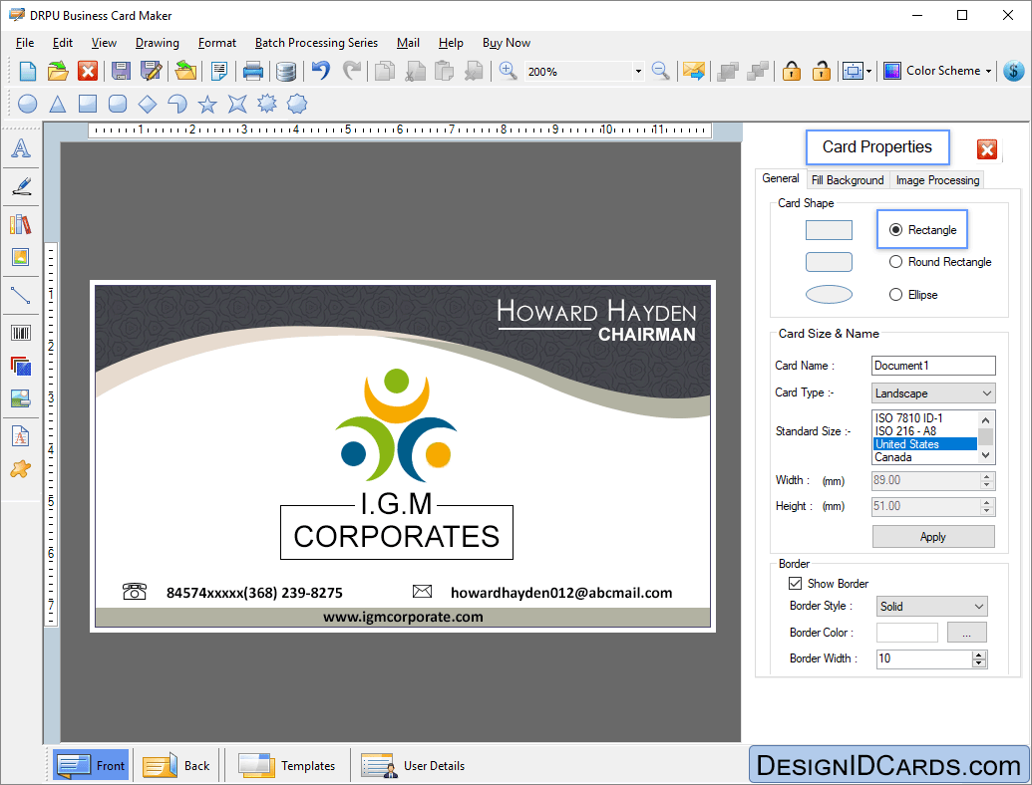Click the New document icon
Viewport: 1032px width, 785px height.
pos(28,71)
